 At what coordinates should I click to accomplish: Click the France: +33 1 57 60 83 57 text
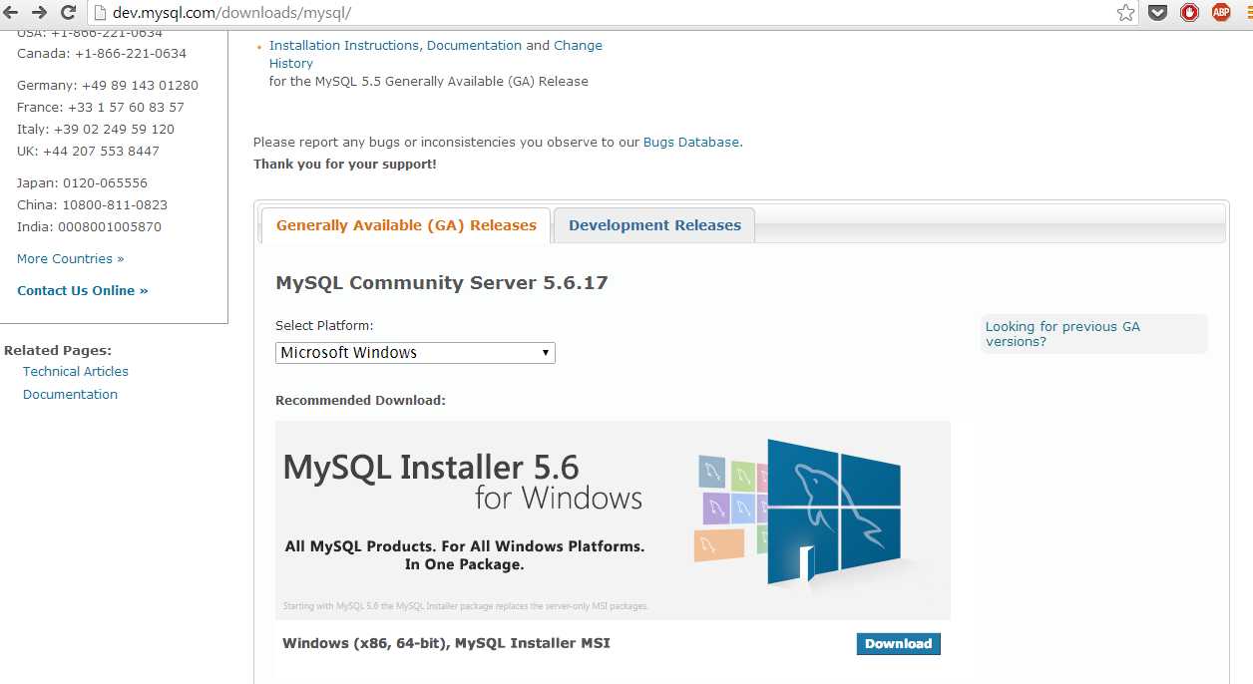101,108
